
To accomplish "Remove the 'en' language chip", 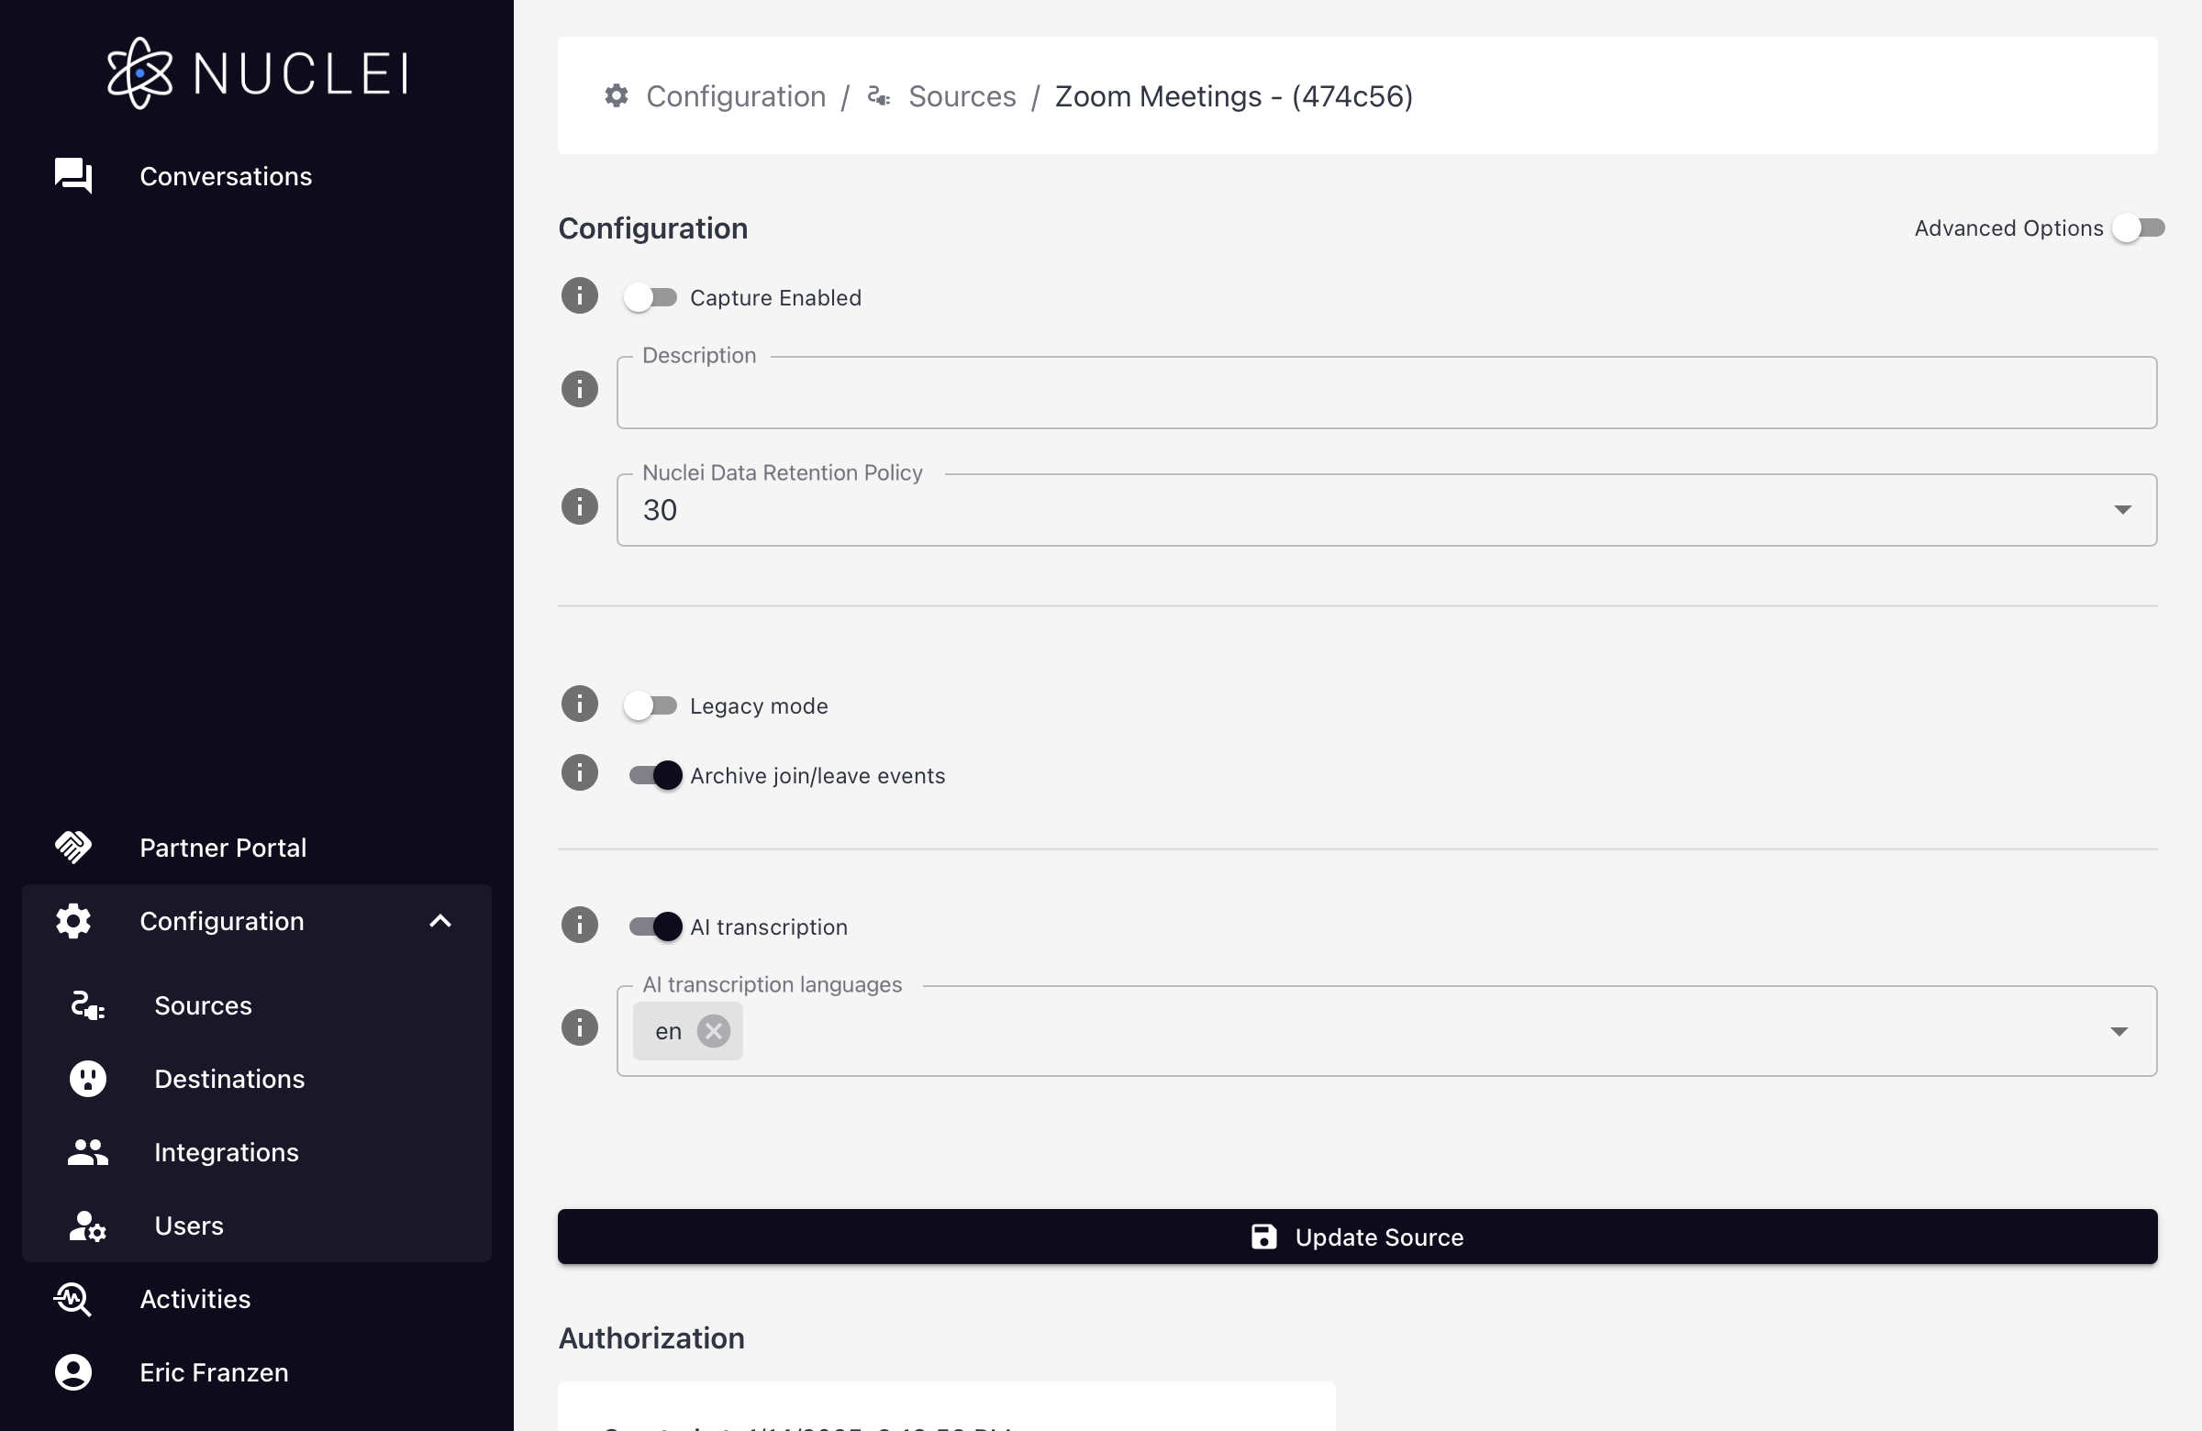I will point(713,1030).
